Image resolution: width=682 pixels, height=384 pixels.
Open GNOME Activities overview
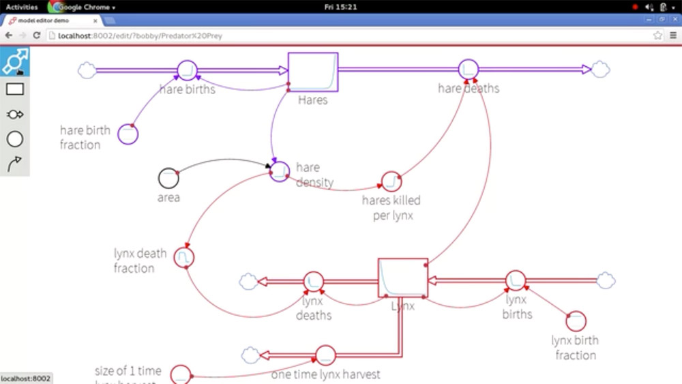coord(22,7)
